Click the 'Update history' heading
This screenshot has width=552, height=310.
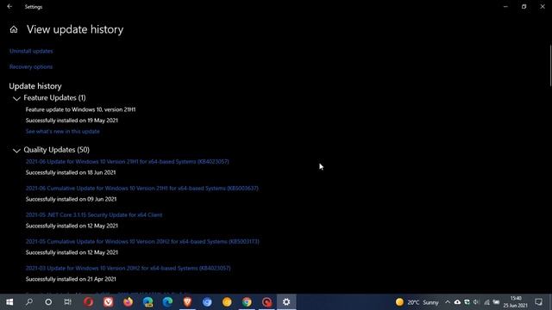pyautogui.click(x=35, y=86)
